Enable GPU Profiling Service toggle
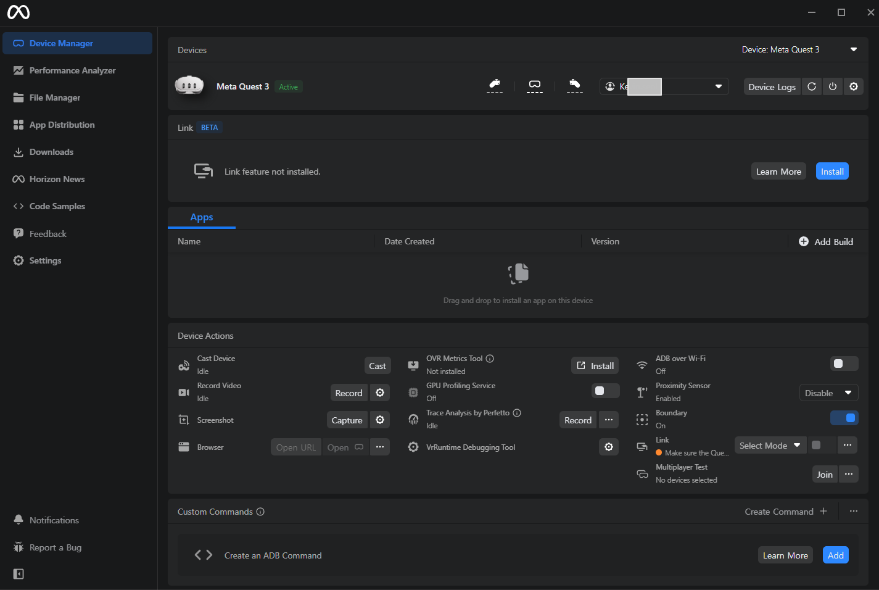This screenshot has height=590, width=879. 605,391
